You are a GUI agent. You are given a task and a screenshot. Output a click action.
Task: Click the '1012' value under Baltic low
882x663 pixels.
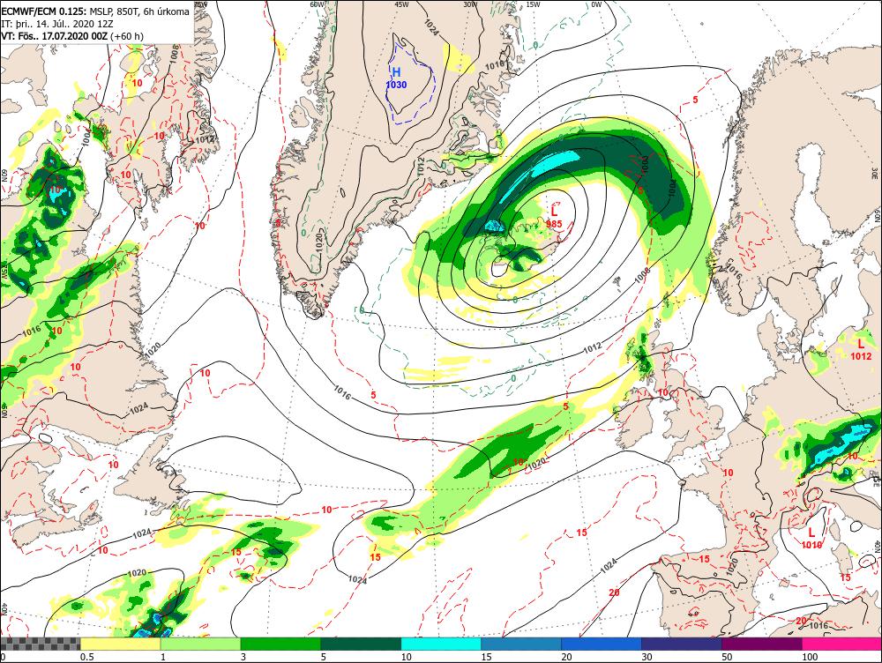861,356
